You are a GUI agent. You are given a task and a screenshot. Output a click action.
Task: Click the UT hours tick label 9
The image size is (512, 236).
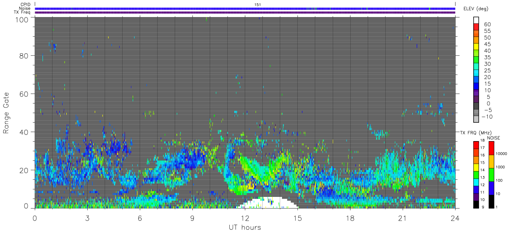tap(193, 218)
